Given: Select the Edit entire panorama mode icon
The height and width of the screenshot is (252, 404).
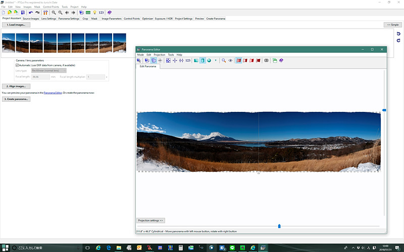Looking at the screenshot, I should click(154, 60).
